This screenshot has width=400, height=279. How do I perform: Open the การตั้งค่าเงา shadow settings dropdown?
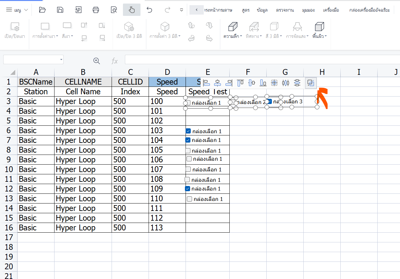[44, 36]
